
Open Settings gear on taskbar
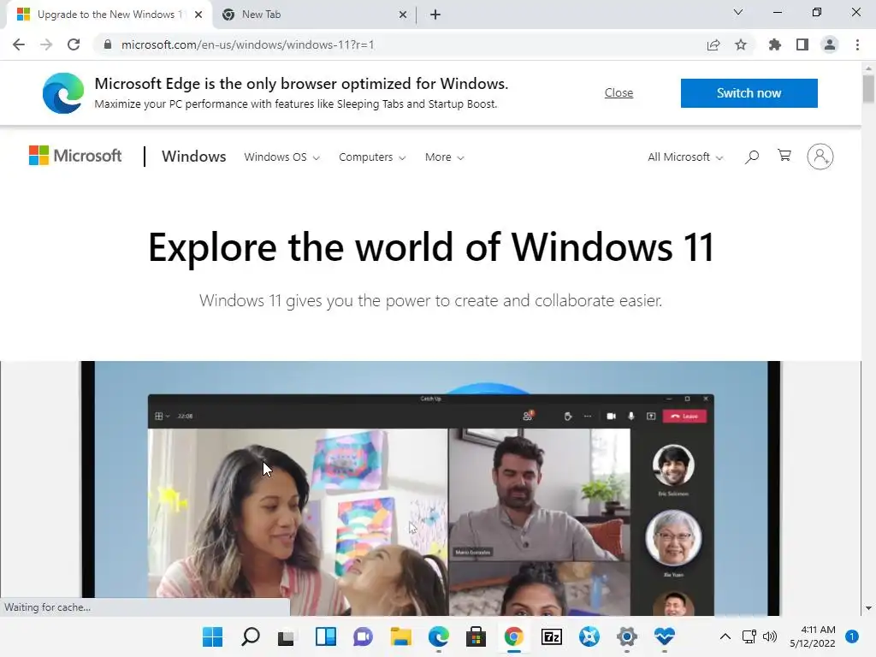627,636
